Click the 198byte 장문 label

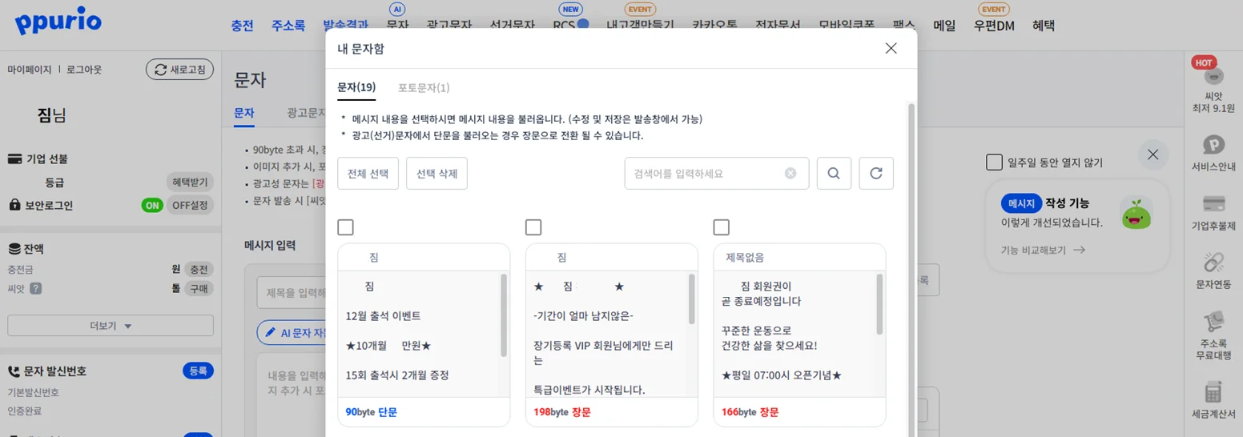point(562,412)
